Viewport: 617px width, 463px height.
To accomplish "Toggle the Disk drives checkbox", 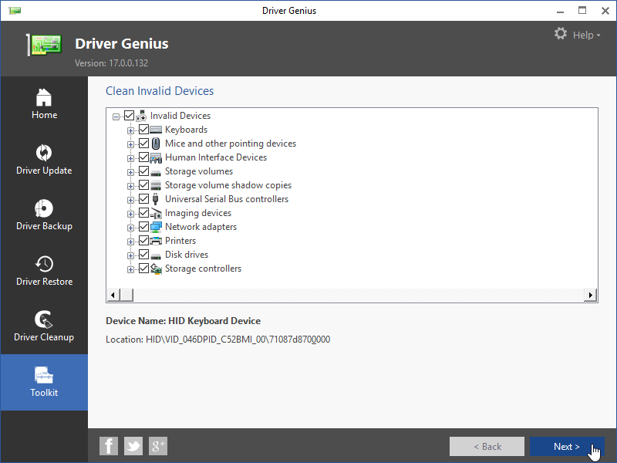I will 143,255.
